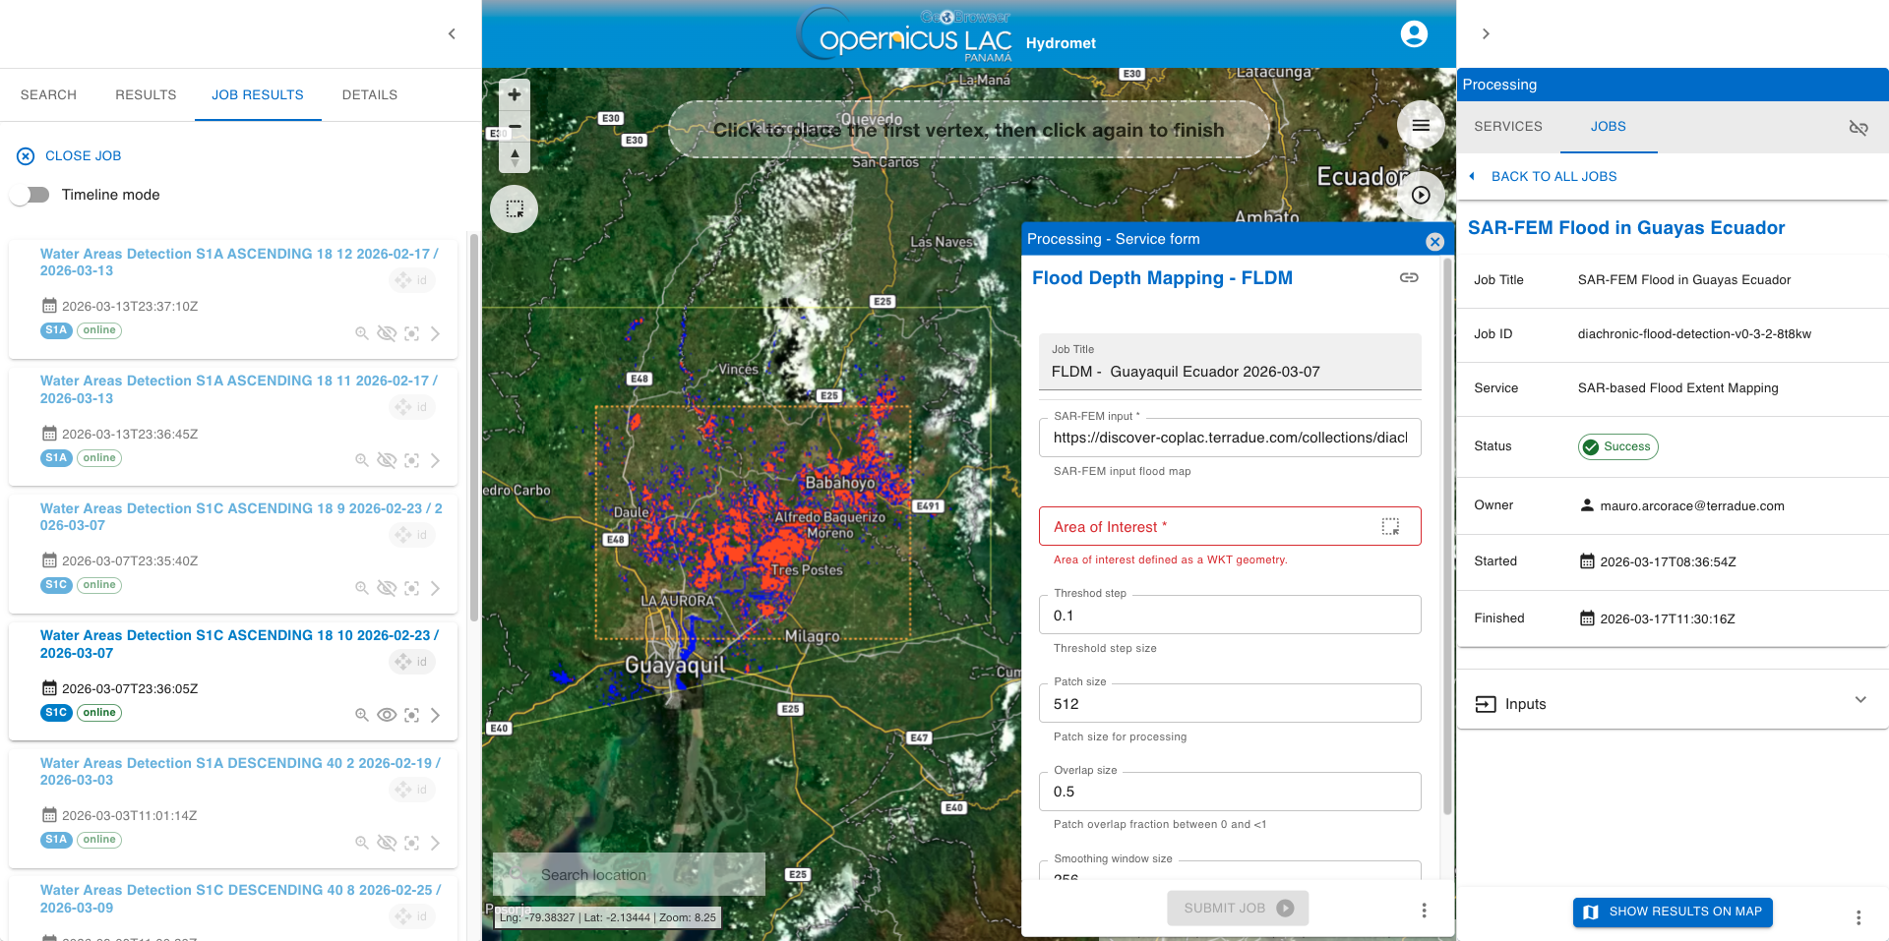Click SHOW RESULTS ON MAP button
Image resolution: width=1889 pixels, height=941 pixels.
[x=1672, y=912]
